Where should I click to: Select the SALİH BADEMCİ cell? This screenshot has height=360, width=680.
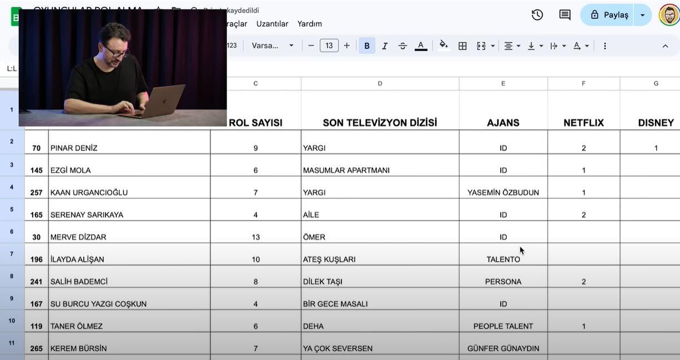click(x=129, y=276)
